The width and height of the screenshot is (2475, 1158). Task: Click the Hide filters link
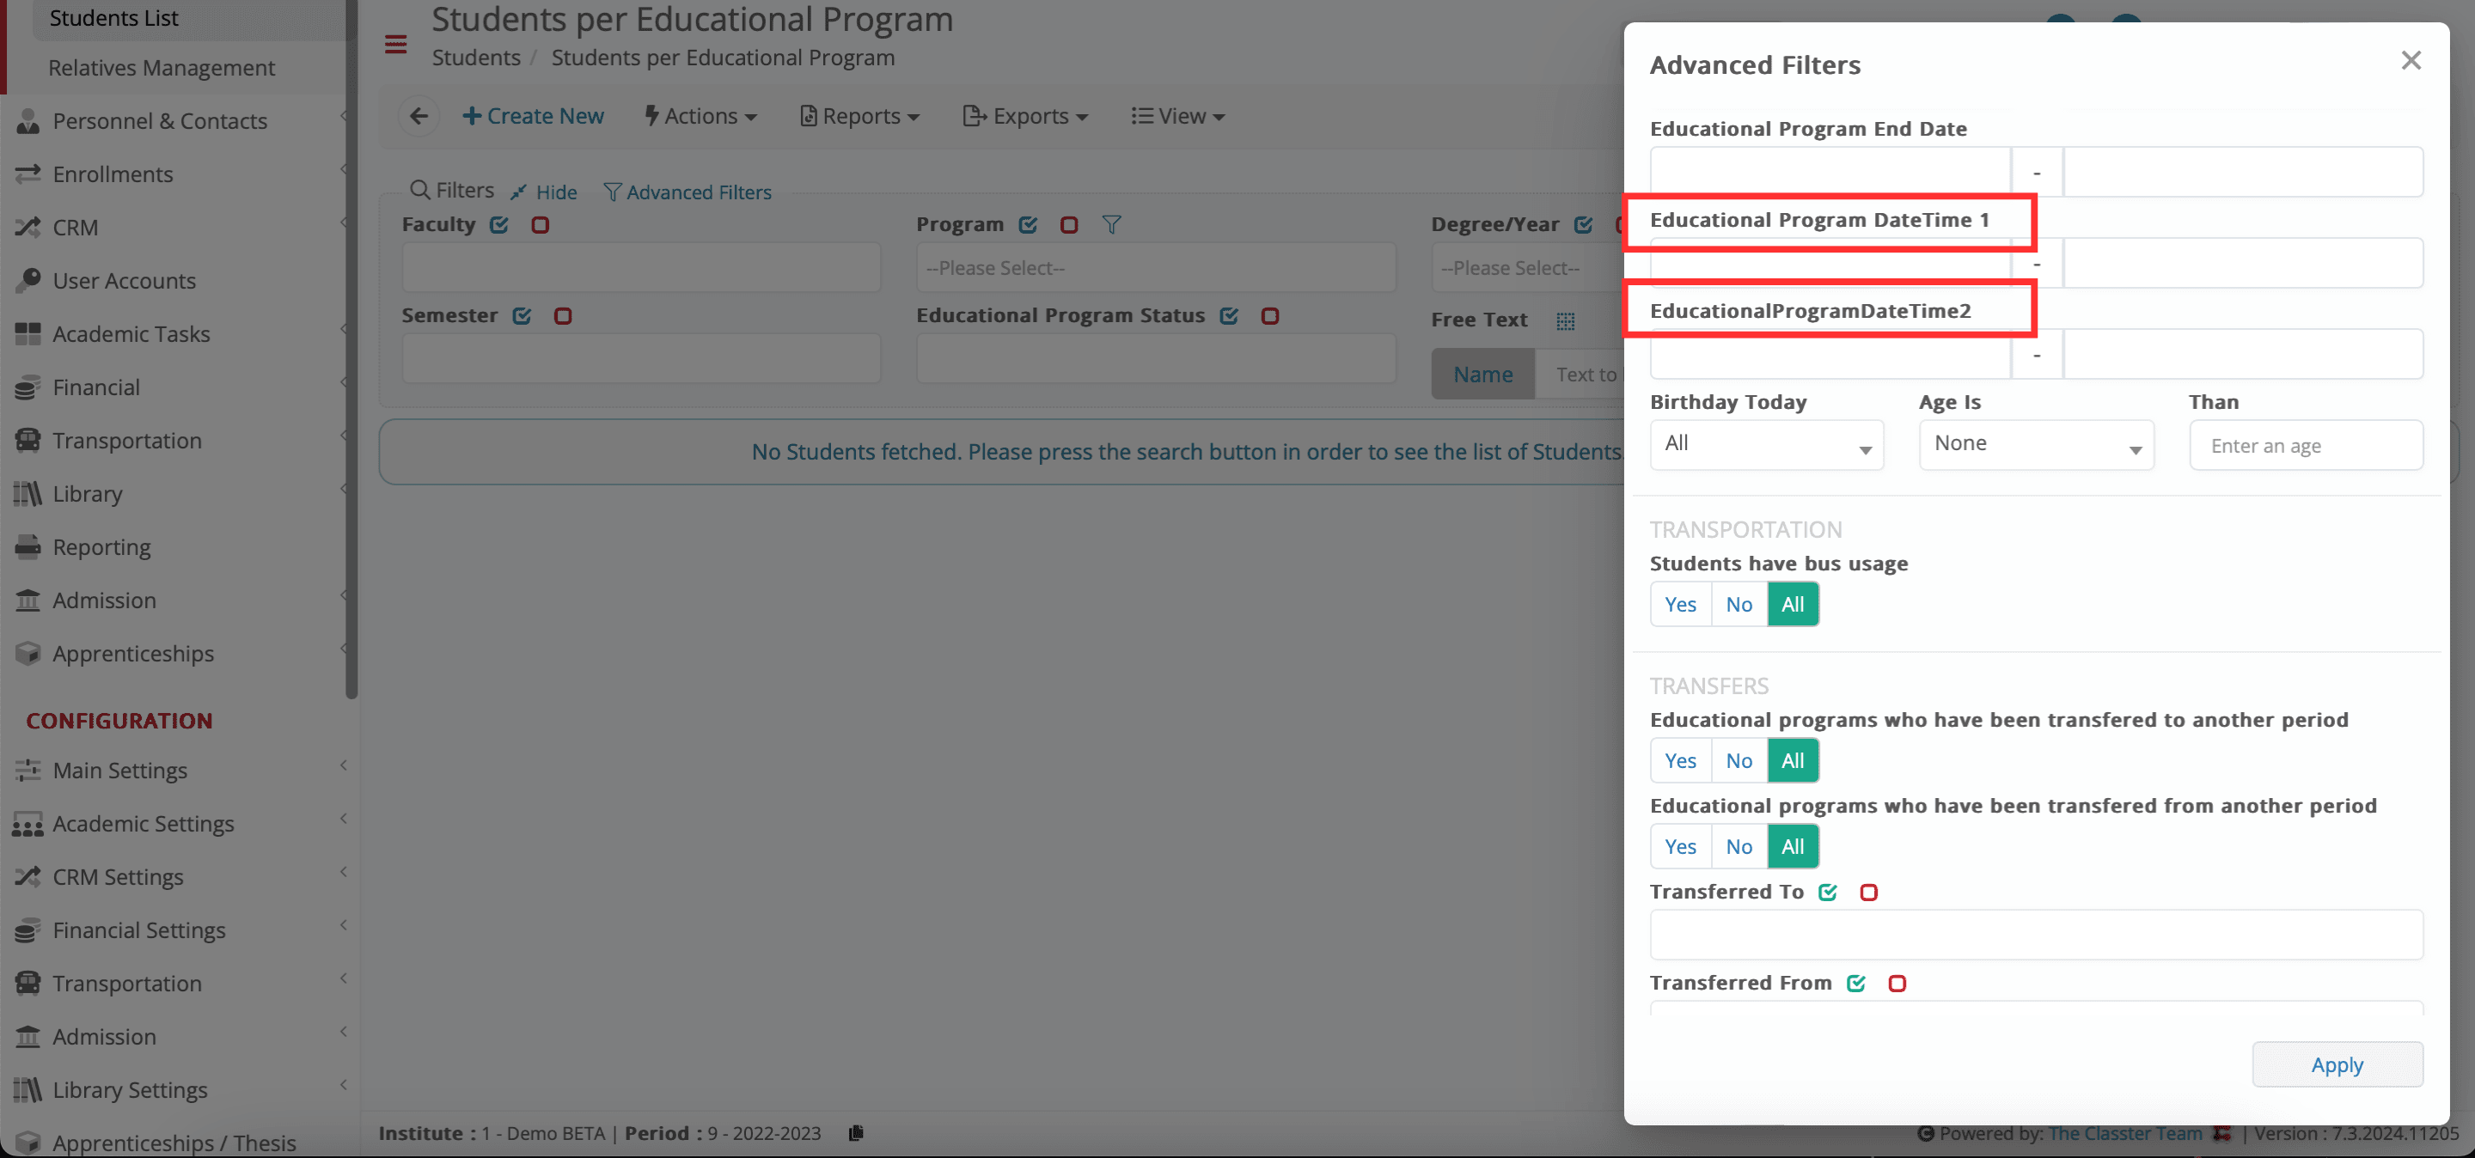click(x=544, y=192)
